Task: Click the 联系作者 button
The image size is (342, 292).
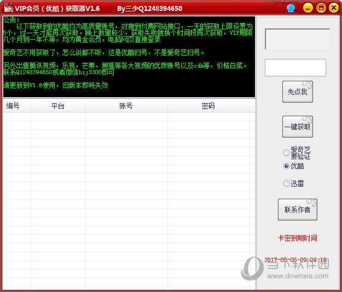Action: tap(298, 210)
